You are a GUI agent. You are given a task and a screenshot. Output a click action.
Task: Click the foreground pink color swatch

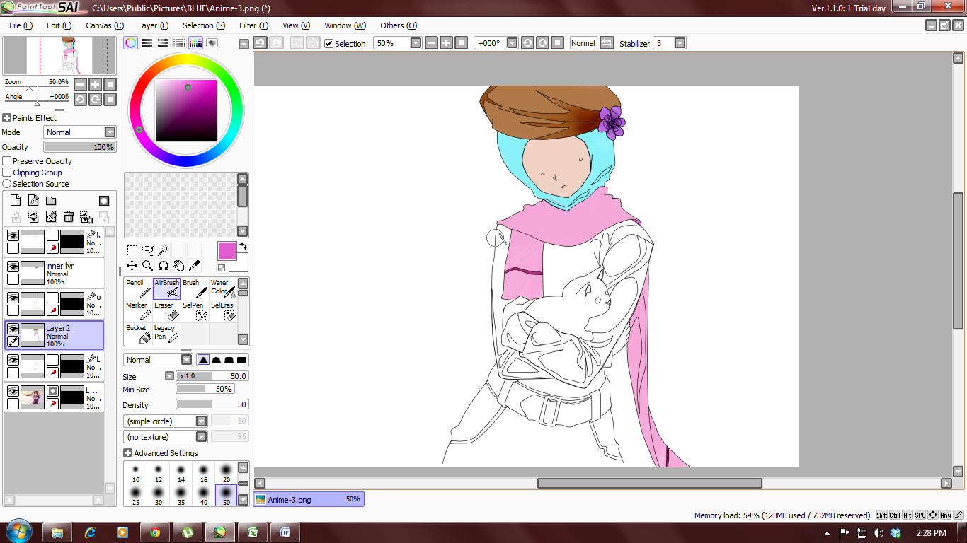(227, 251)
